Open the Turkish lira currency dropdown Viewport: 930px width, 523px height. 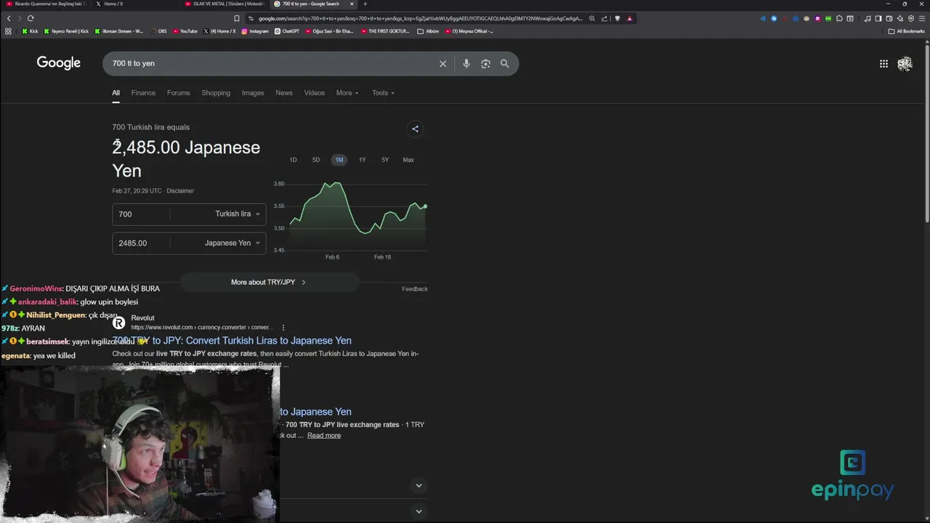pos(238,214)
